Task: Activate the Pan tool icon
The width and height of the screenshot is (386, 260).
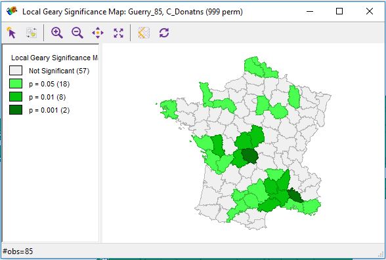Action: tap(98, 33)
